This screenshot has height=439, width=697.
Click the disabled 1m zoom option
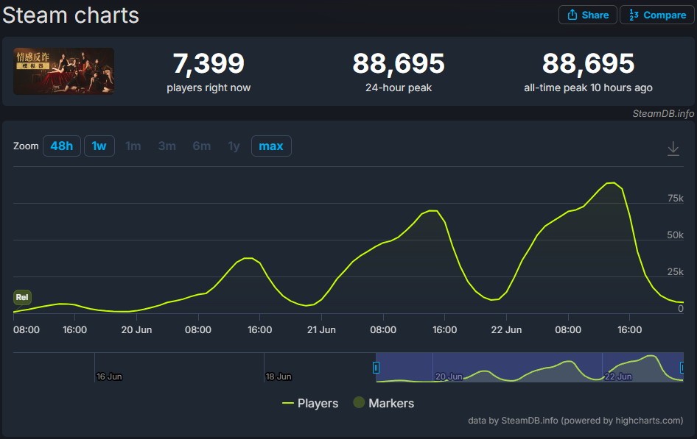(x=133, y=146)
